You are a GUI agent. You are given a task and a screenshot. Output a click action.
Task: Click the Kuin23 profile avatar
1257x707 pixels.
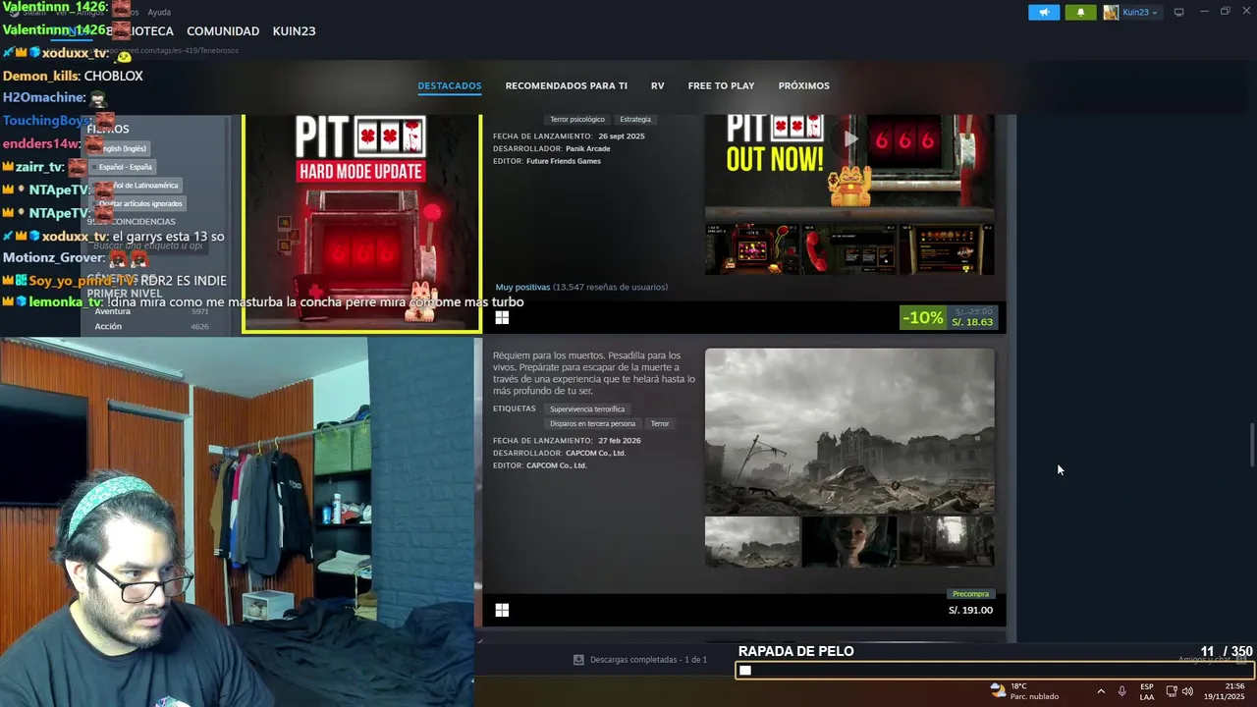point(1111,12)
